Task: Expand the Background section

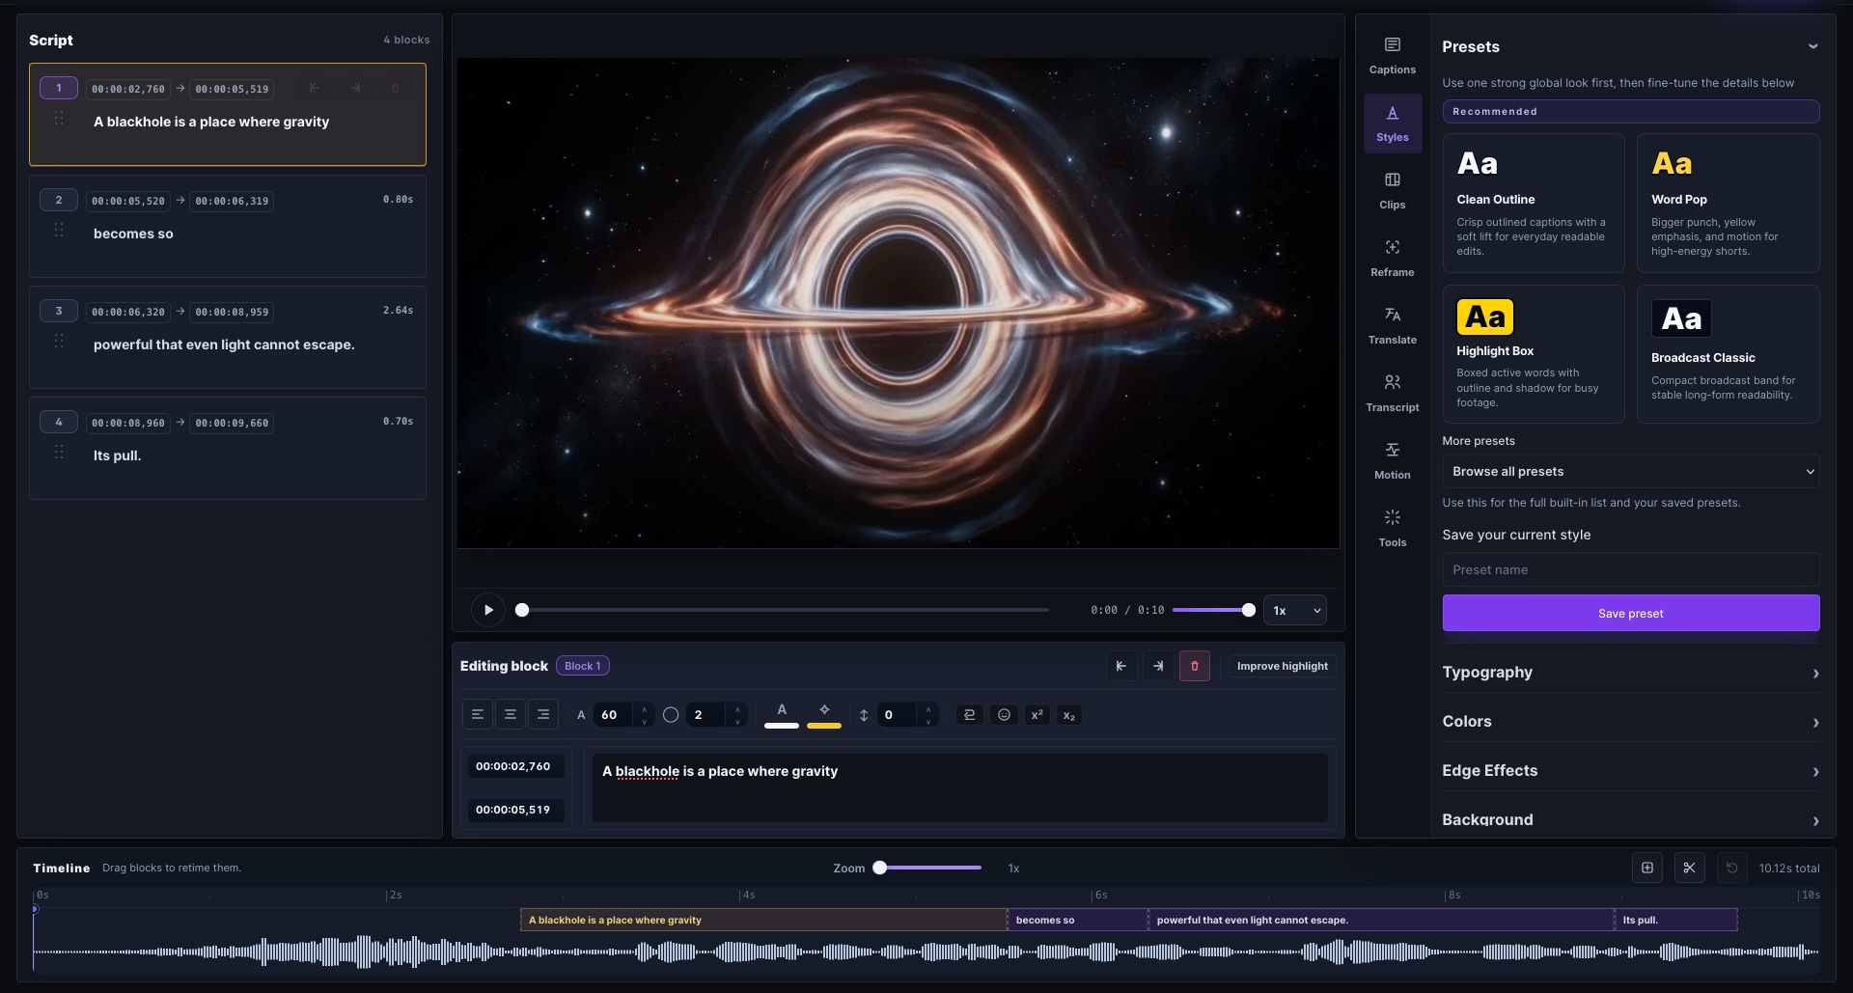Action: click(1630, 819)
